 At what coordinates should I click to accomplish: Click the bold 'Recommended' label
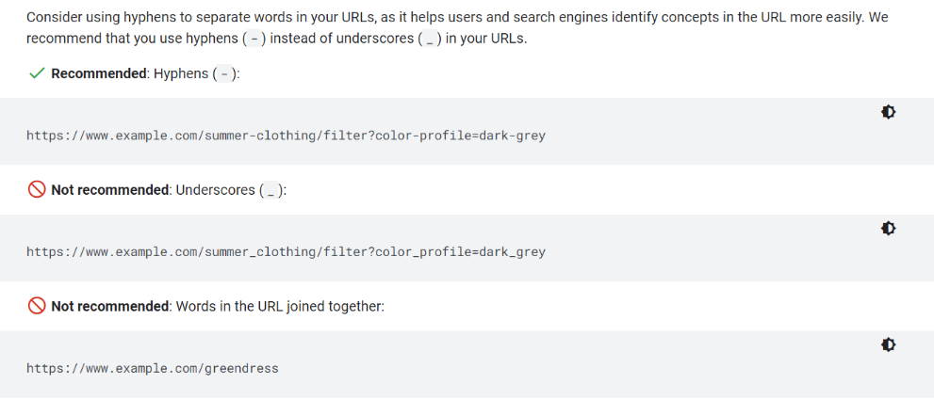click(99, 73)
